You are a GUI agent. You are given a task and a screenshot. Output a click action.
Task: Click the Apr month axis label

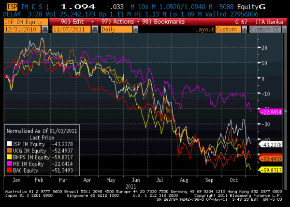click(87, 180)
